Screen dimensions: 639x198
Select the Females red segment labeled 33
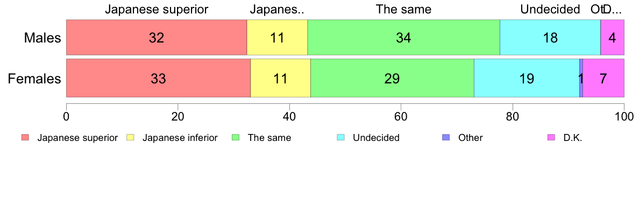pos(158,78)
